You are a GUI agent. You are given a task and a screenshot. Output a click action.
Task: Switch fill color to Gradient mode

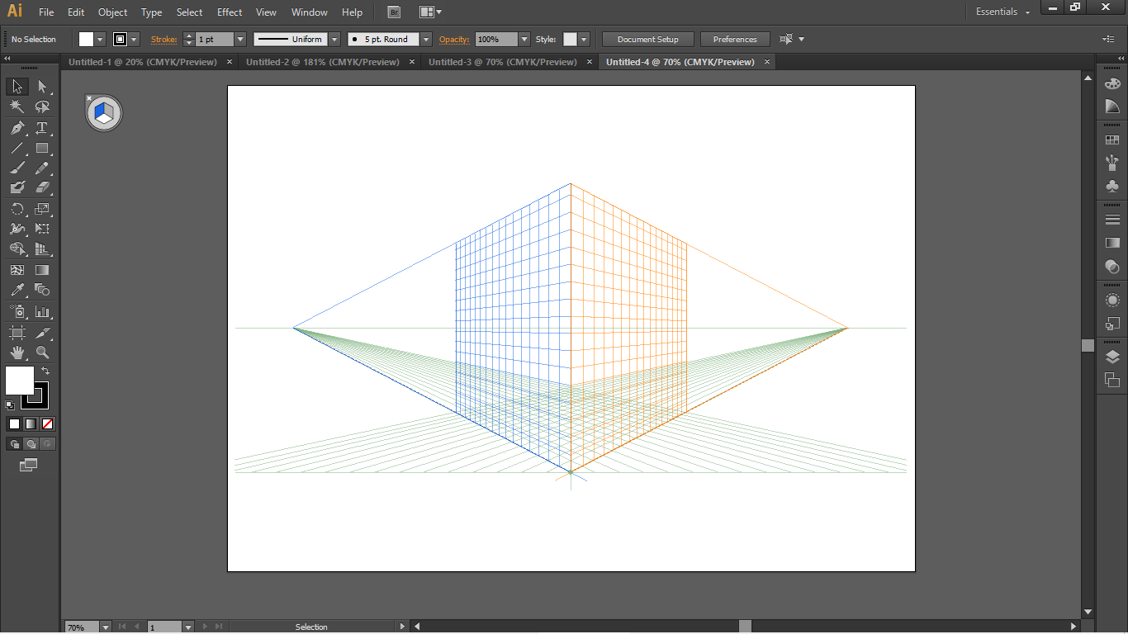(31, 423)
